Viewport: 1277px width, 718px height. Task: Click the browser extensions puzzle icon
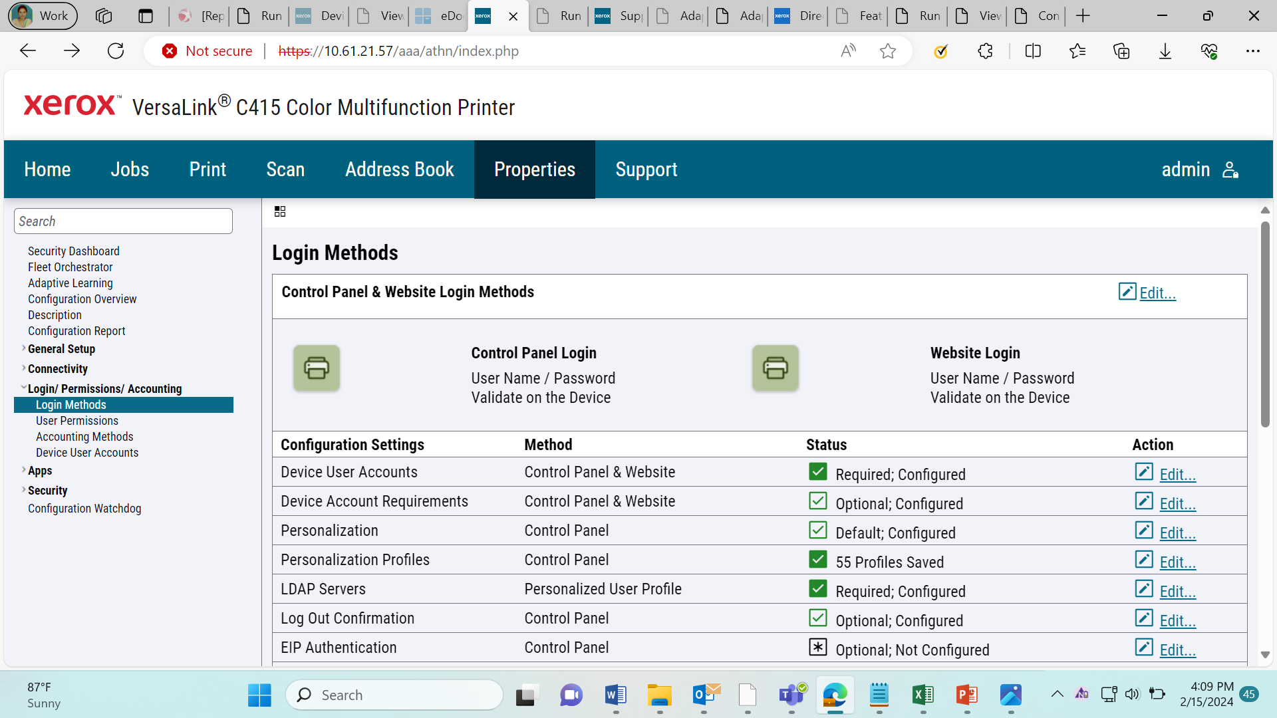(985, 51)
